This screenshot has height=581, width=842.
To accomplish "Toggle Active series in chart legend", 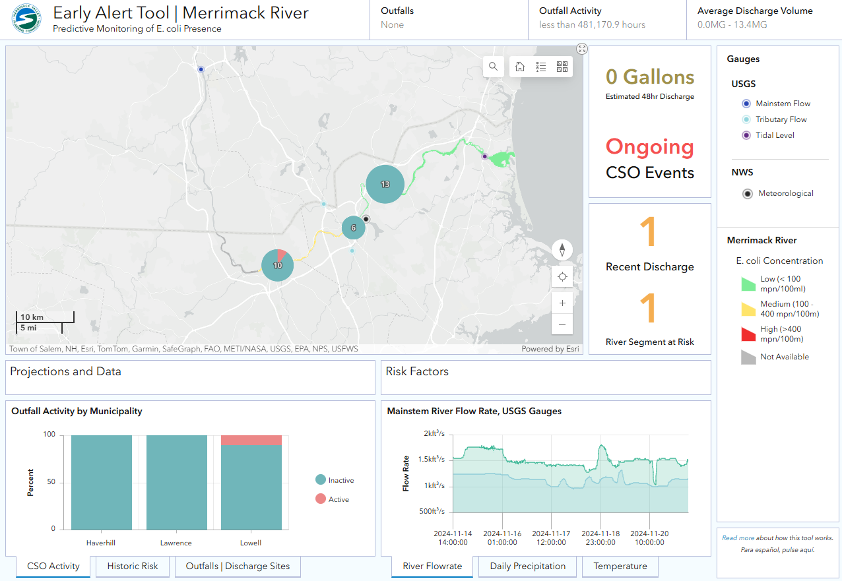I will [332, 499].
